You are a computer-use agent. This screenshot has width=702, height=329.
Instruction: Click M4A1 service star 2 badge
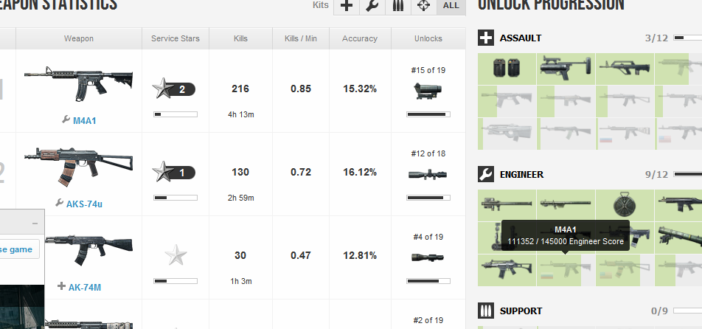[x=174, y=89]
